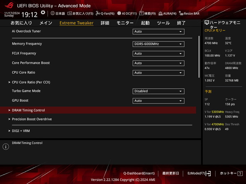Click 100.00 MHz BCLK value

[x=212, y=56]
